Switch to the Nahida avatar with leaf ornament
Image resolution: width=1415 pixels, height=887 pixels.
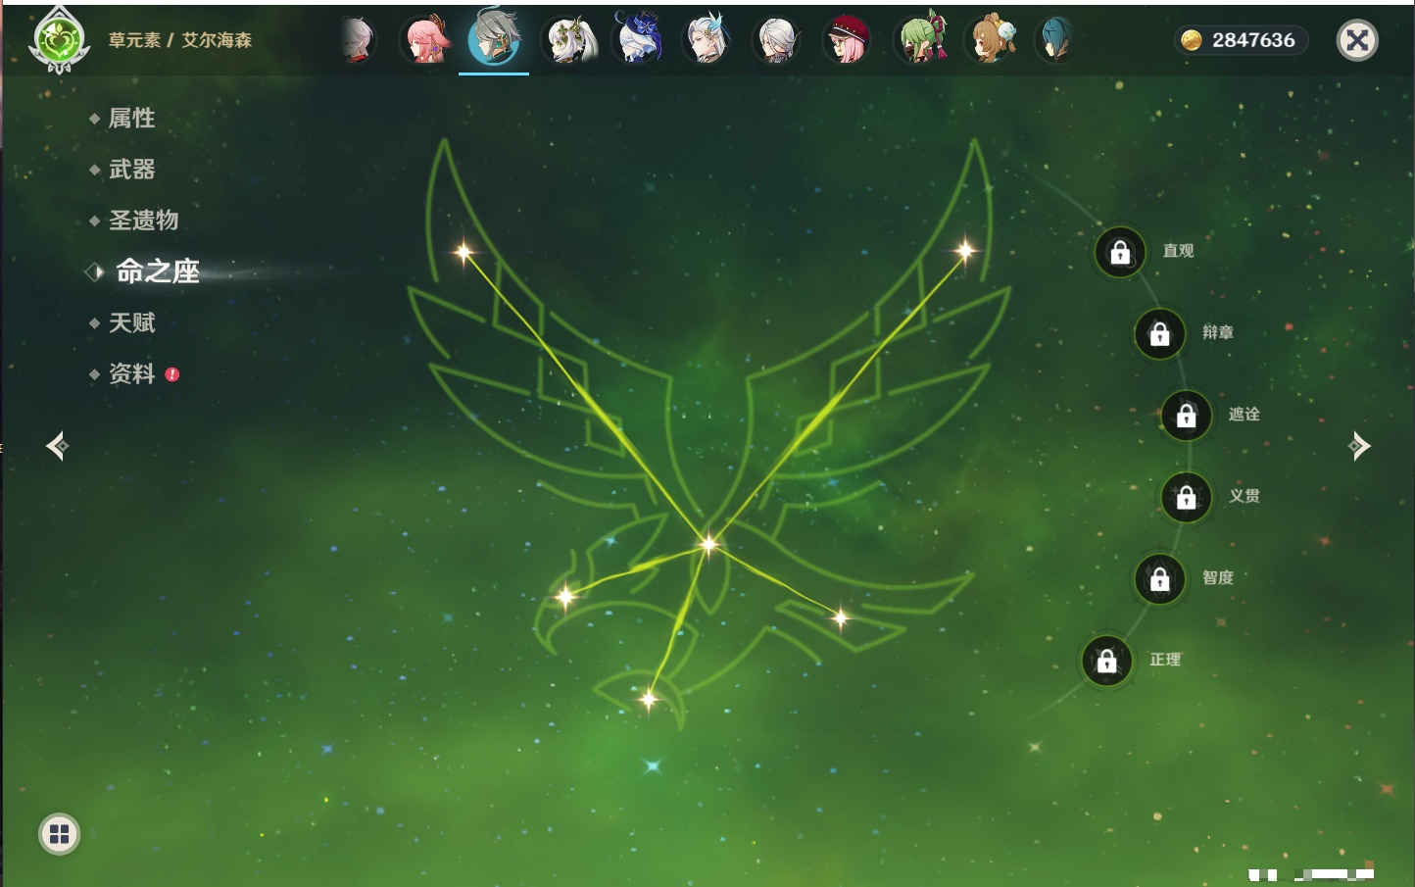click(571, 40)
